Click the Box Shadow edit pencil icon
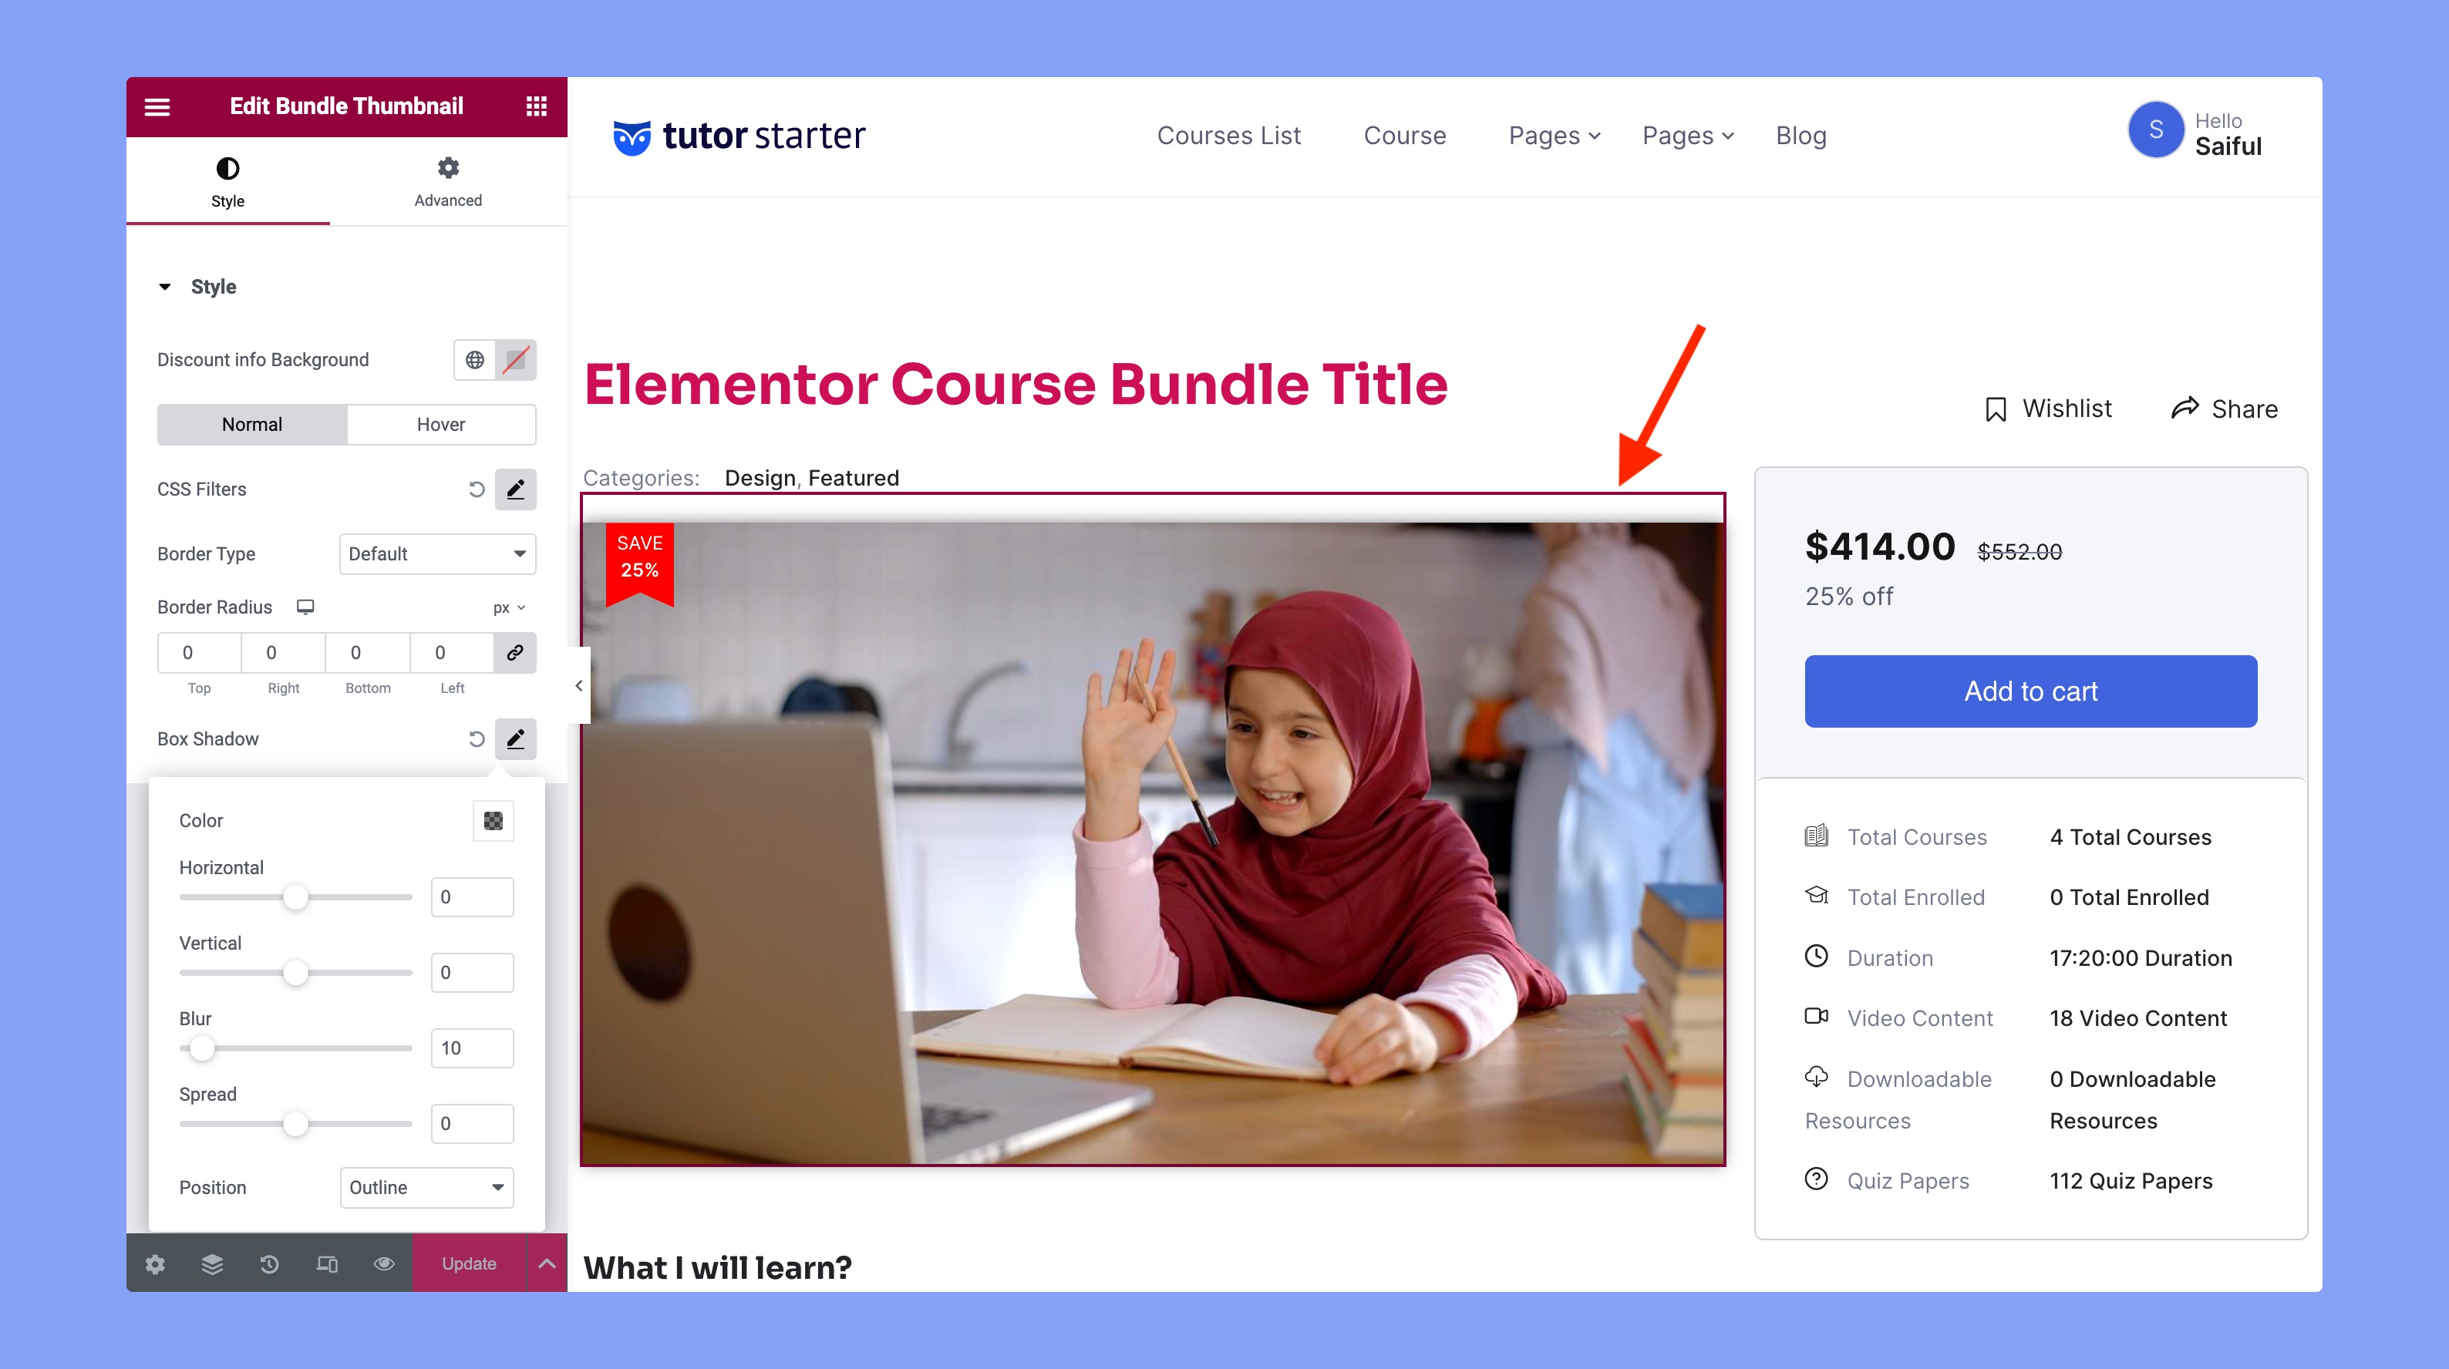 coord(517,738)
